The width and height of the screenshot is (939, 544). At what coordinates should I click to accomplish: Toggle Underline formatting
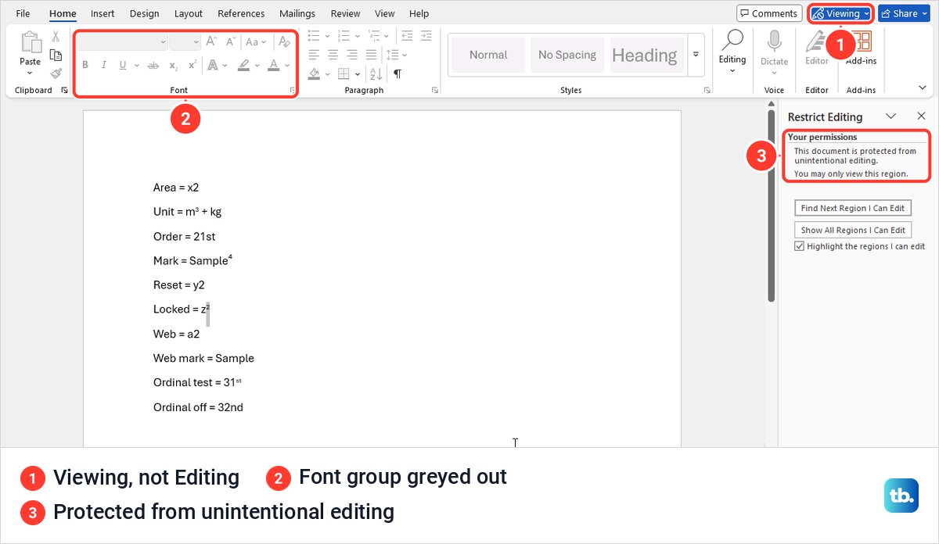123,66
